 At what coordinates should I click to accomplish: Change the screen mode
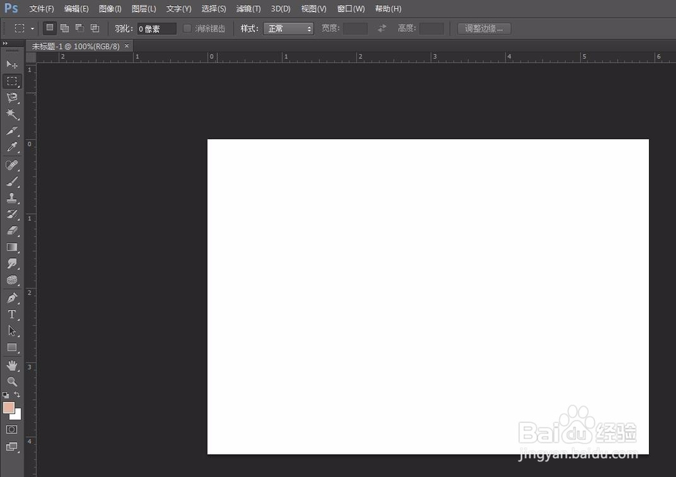click(x=11, y=447)
